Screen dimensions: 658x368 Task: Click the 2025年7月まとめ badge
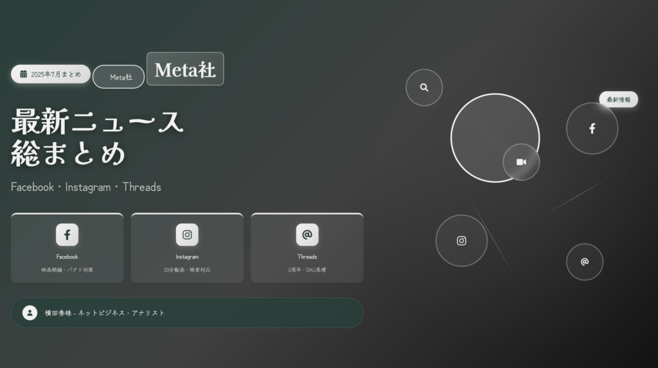point(51,74)
